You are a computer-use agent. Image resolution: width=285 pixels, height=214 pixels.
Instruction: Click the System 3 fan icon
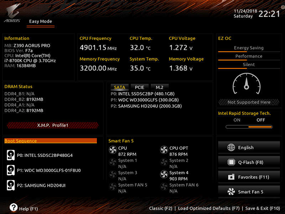[113, 174]
